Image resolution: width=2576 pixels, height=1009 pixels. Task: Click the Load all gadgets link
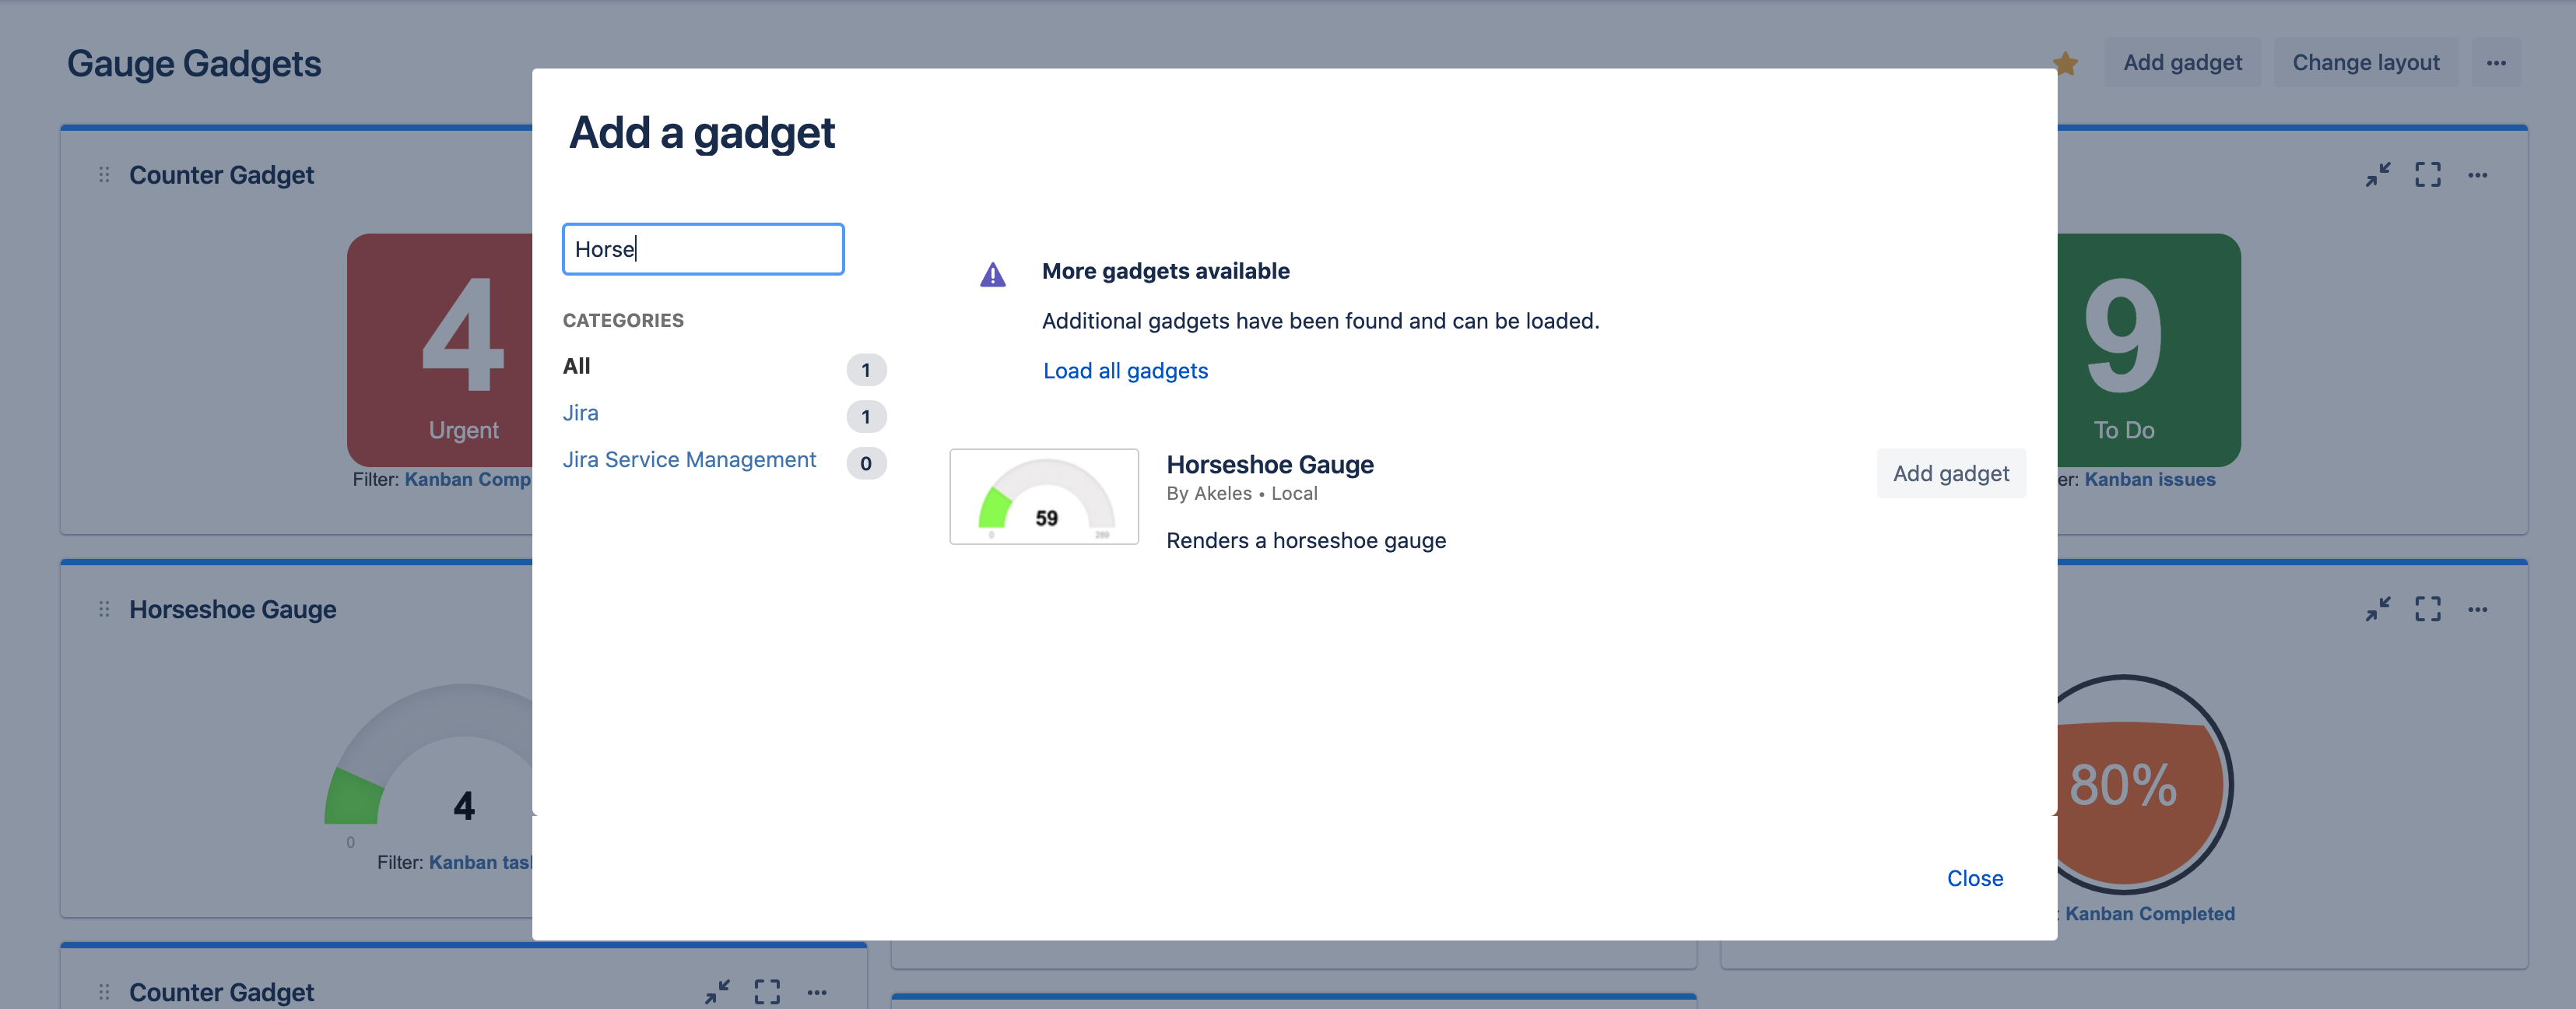pos(1125,371)
